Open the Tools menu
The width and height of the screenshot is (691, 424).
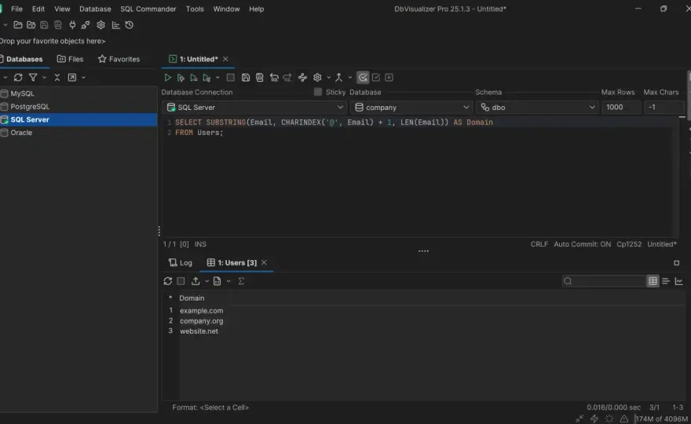(195, 9)
